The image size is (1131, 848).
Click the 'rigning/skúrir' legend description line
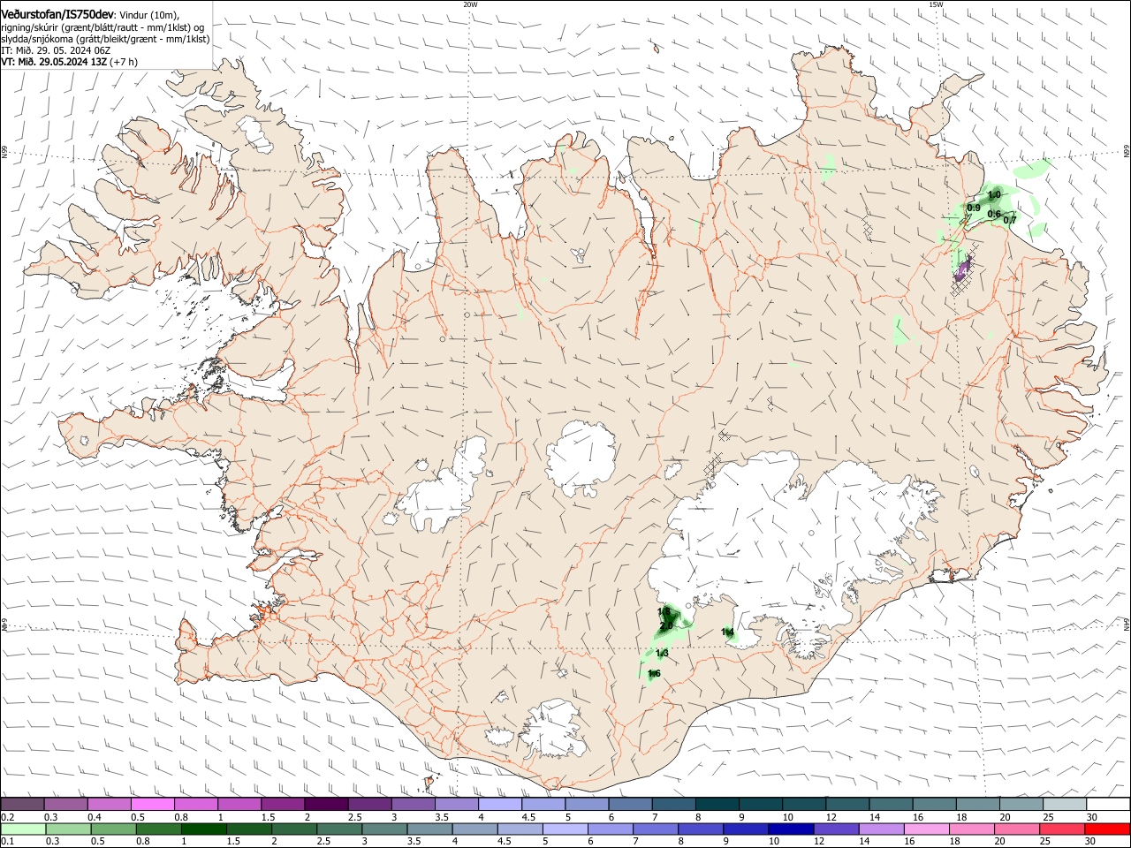click(102, 27)
